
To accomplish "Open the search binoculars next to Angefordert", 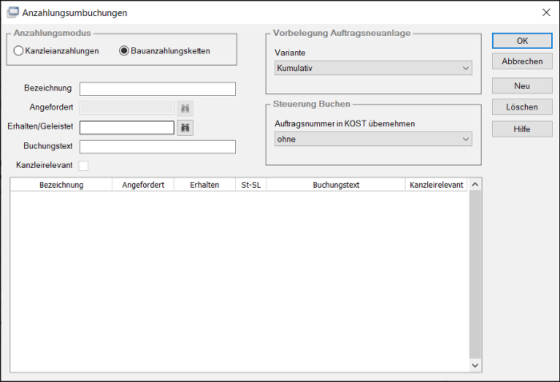I will [x=186, y=108].
